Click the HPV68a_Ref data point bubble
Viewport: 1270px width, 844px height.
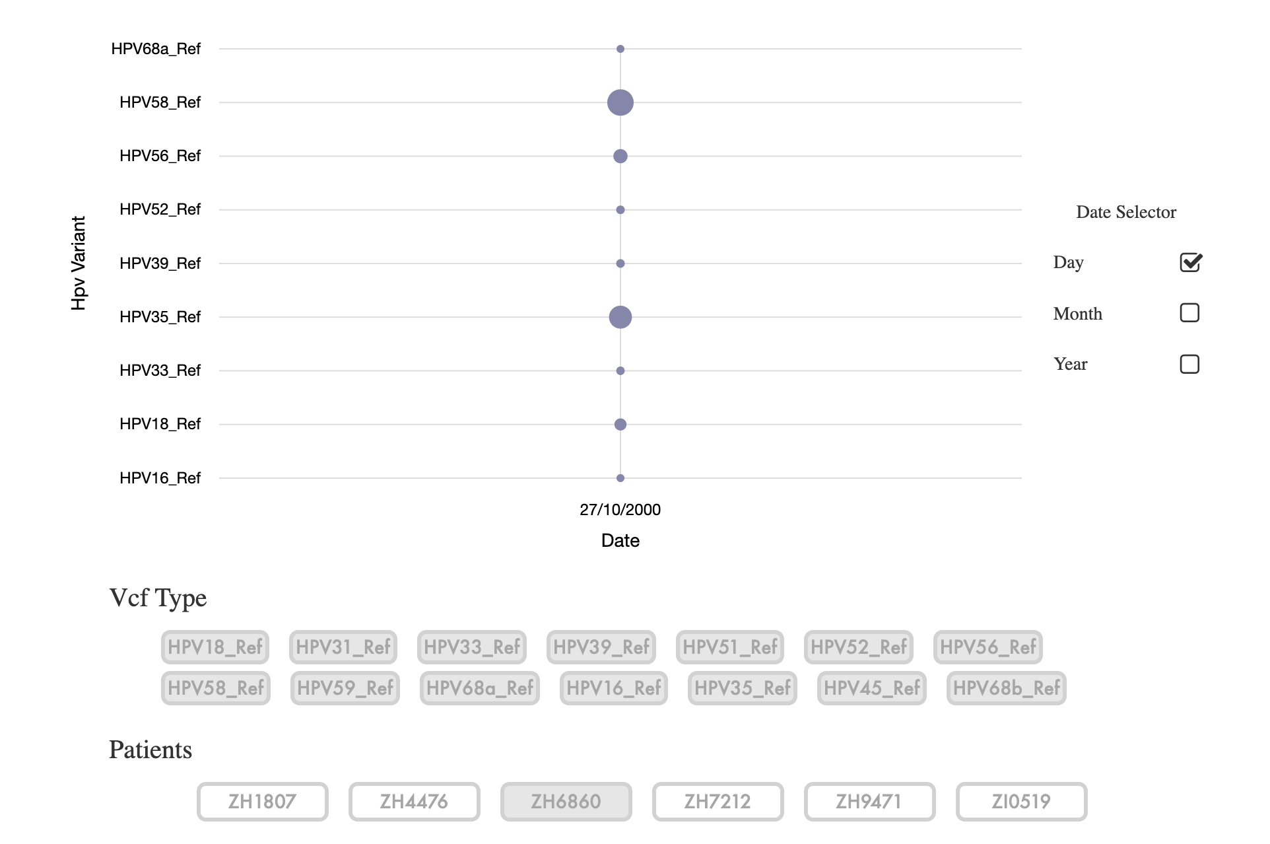(x=619, y=47)
